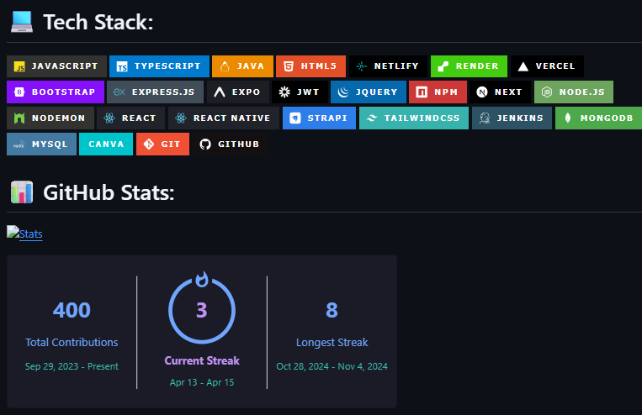Click the Tech Stack heading

tap(98, 22)
